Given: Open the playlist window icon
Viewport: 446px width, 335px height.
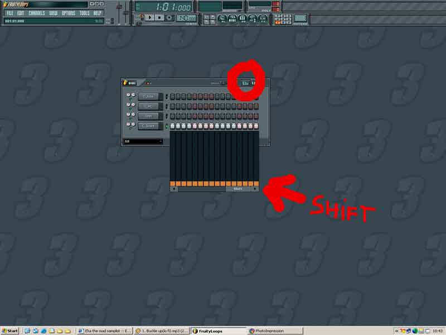Looking at the screenshot, I should 222,19.
